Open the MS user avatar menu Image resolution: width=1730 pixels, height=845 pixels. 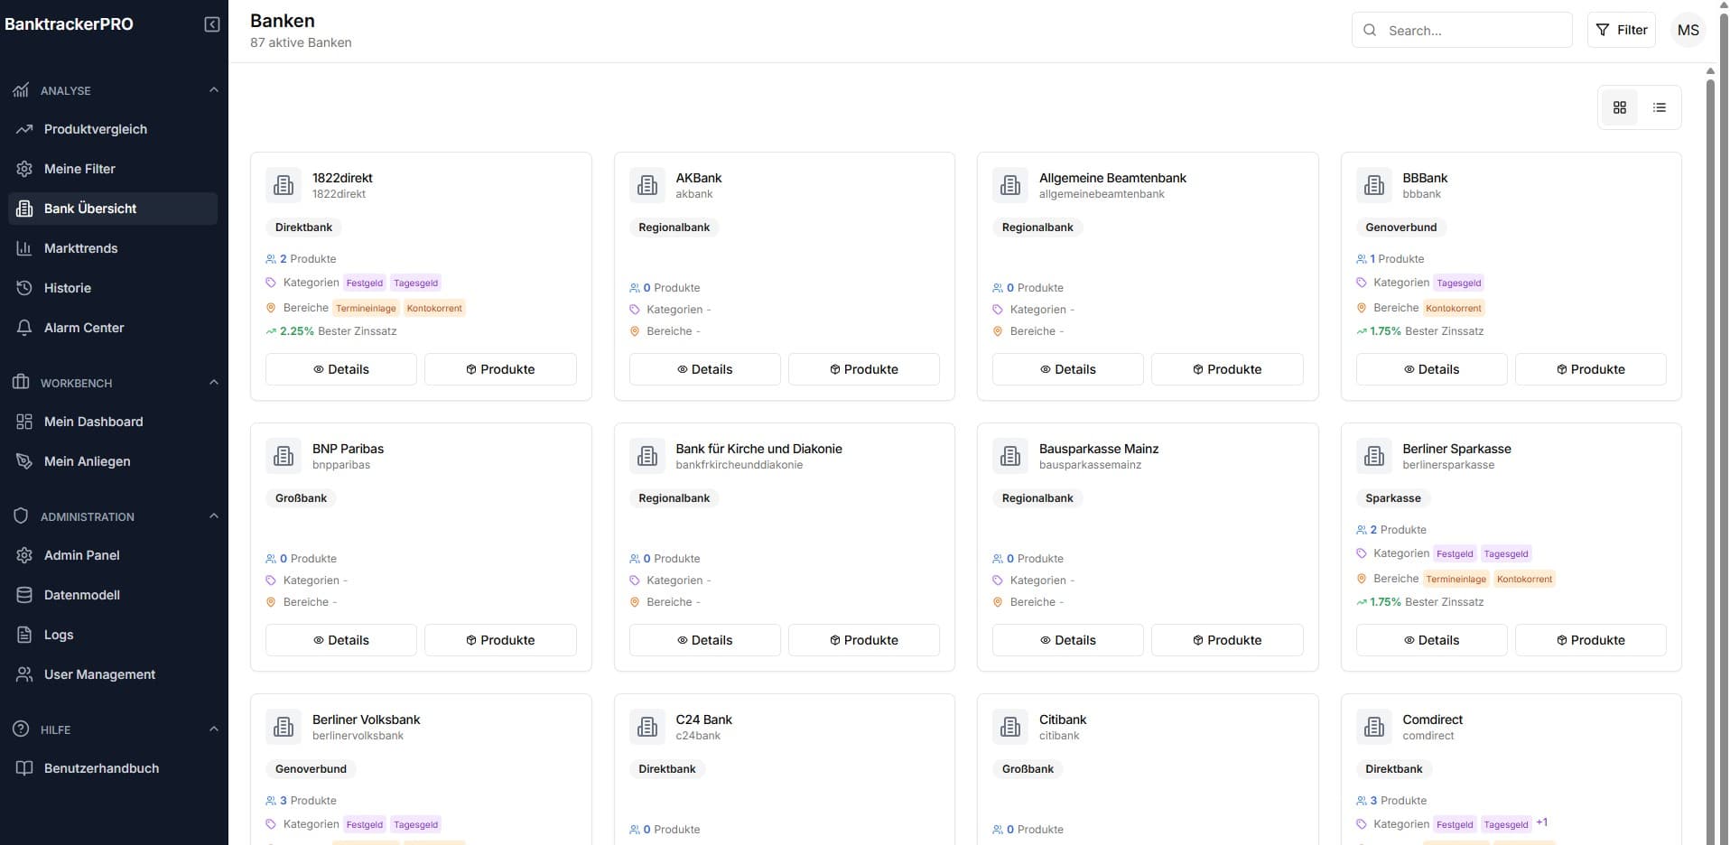1688,30
